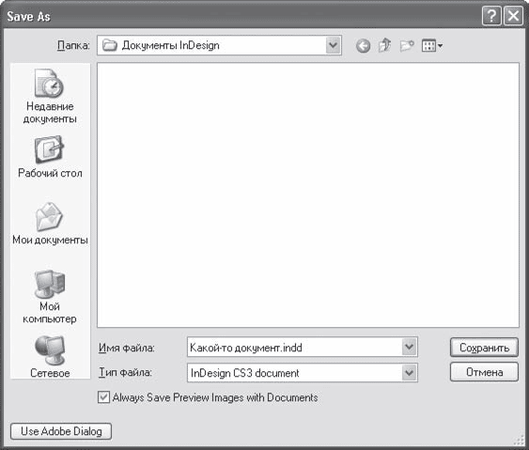Click the up one level folder icon

(x=384, y=45)
